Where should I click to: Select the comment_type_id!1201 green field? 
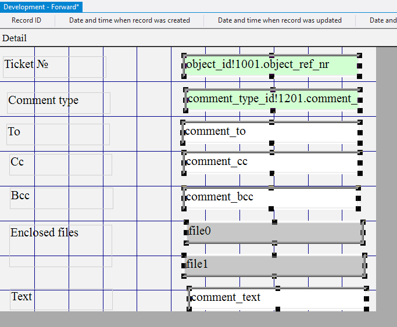point(272,100)
